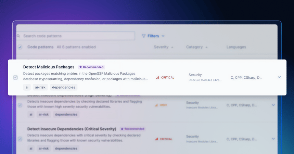Click the Languages column header
Viewport: 294px width, 154px height.
click(x=236, y=47)
